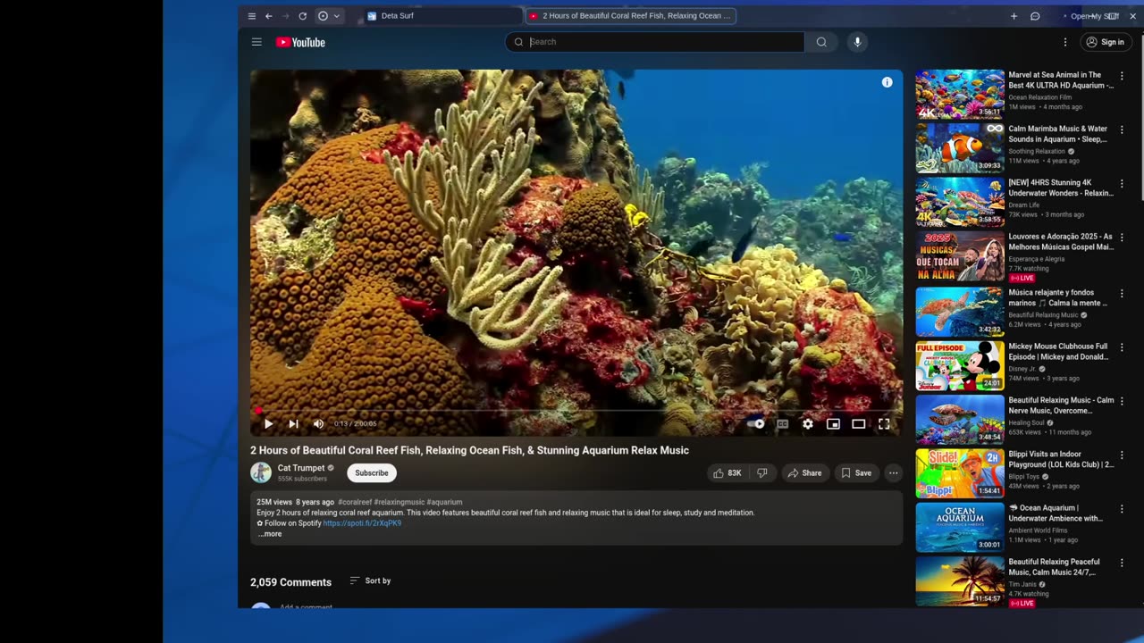Save the video to a playlist
1144x643 pixels.
point(856,473)
